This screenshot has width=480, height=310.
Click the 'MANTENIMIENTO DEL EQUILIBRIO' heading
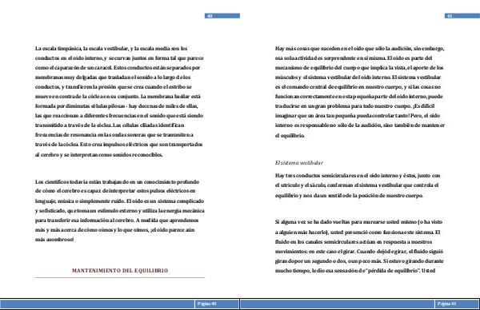(120, 271)
